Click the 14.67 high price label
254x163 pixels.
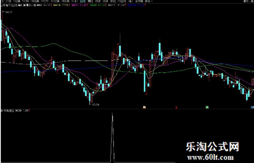pos(9,12)
